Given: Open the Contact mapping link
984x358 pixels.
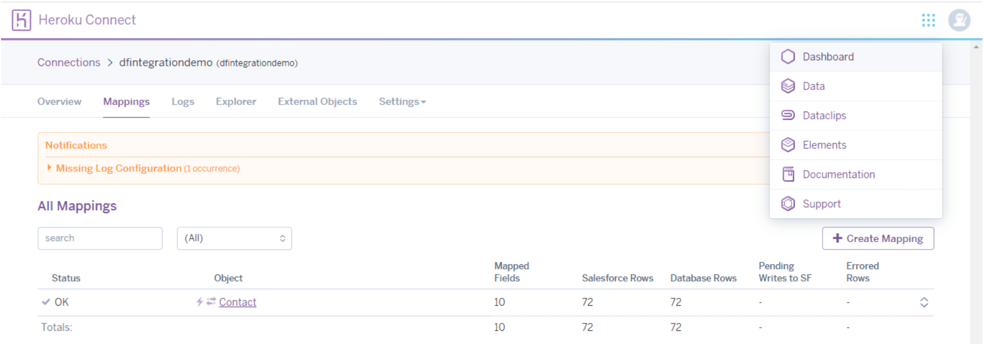Looking at the screenshot, I should point(237,302).
